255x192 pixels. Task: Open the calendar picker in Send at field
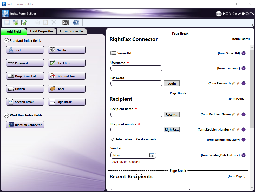tap(152, 155)
